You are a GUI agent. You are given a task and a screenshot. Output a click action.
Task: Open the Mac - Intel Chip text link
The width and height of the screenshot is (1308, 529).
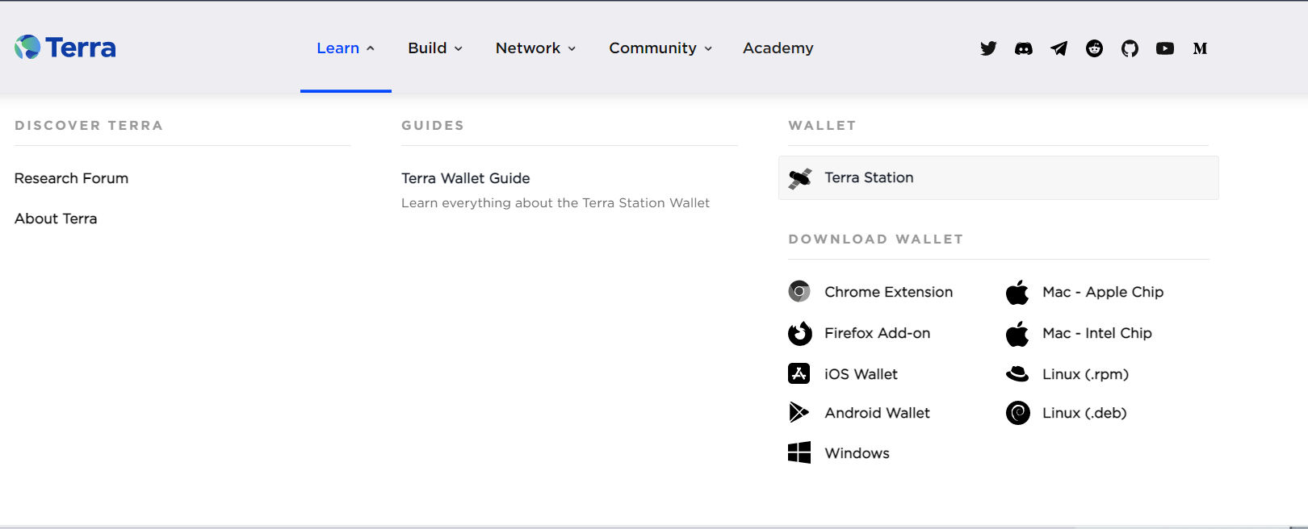pyautogui.click(x=1097, y=333)
